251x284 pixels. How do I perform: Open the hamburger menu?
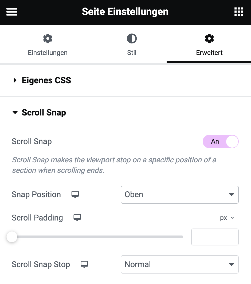12,12
